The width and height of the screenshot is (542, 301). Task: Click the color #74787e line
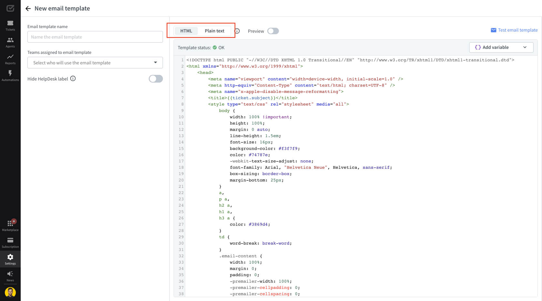(x=250, y=155)
